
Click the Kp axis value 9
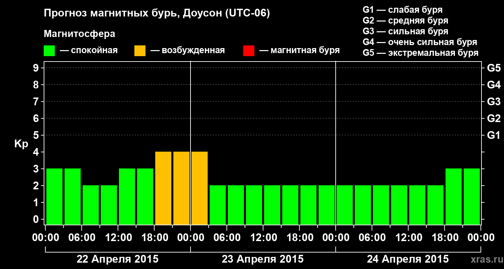pos(37,68)
